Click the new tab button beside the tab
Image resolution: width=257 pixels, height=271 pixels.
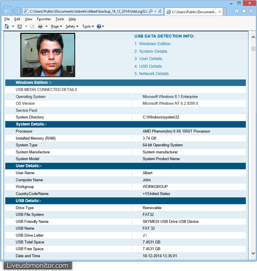(x=225, y=12)
